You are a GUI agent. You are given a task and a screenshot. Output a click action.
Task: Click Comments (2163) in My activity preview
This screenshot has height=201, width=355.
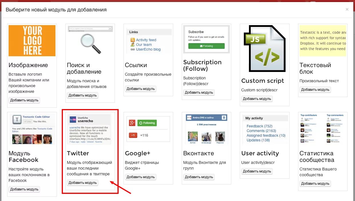[261, 131]
